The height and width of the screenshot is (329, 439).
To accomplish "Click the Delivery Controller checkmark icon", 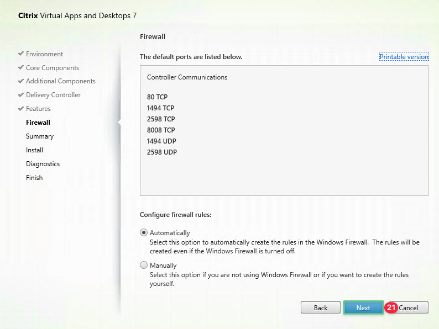I will (21, 95).
